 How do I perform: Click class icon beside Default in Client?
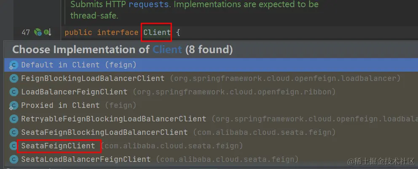(13, 65)
